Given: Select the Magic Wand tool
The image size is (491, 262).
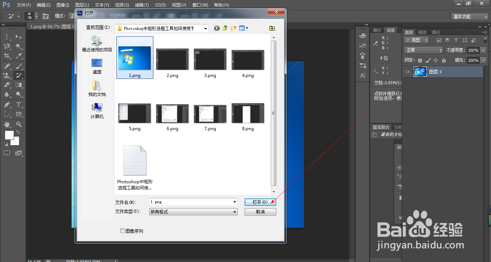Looking at the screenshot, I should click(x=19, y=45).
